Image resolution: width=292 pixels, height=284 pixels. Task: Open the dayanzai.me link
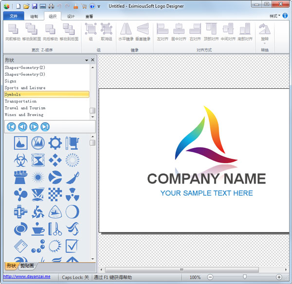[27, 276]
